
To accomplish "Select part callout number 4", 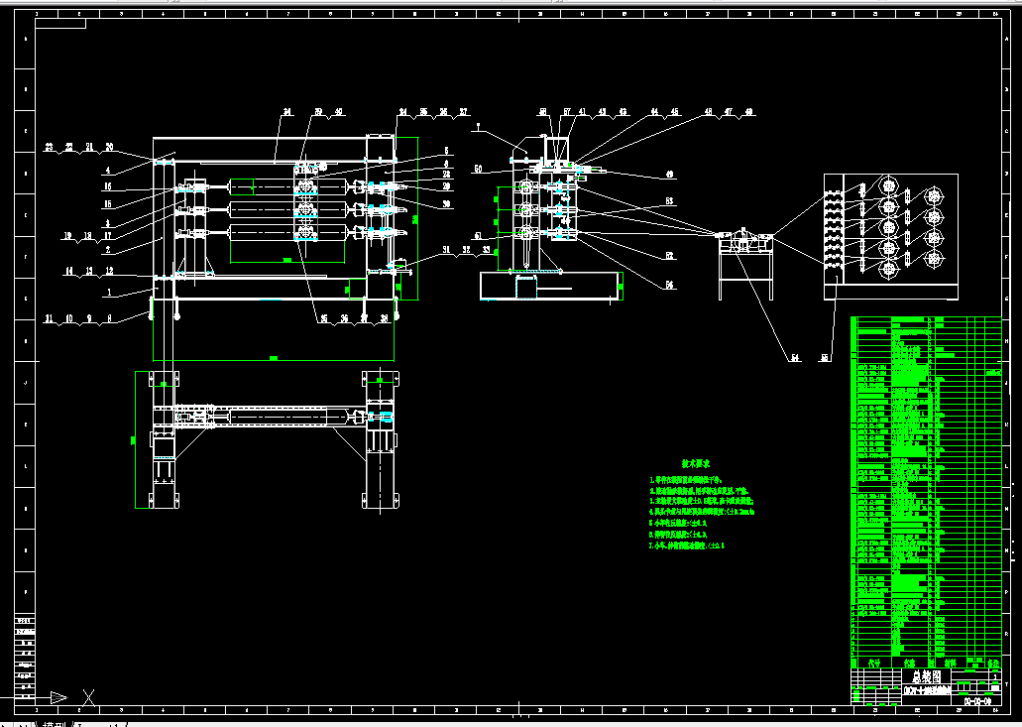I will (x=108, y=171).
